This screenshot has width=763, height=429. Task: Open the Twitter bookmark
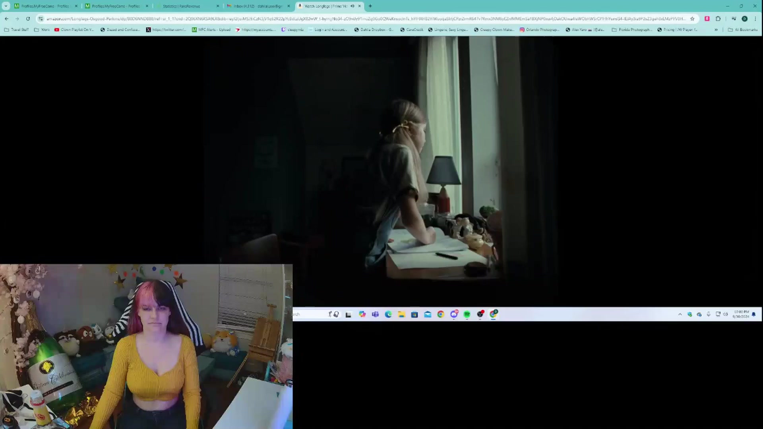click(x=166, y=30)
